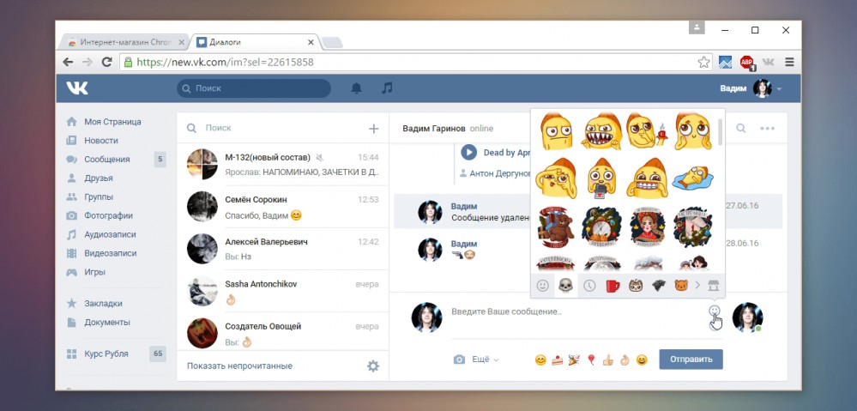This screenshot has height=411, width=857.
Task: Go to Моя Страница
Action: click(112, 121)
